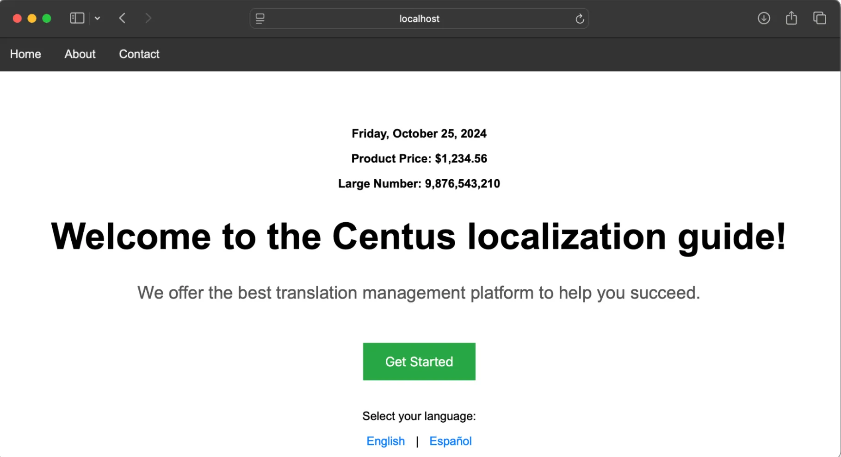Show the Safari sidebar
841x457 pixels.
point(77,19)
